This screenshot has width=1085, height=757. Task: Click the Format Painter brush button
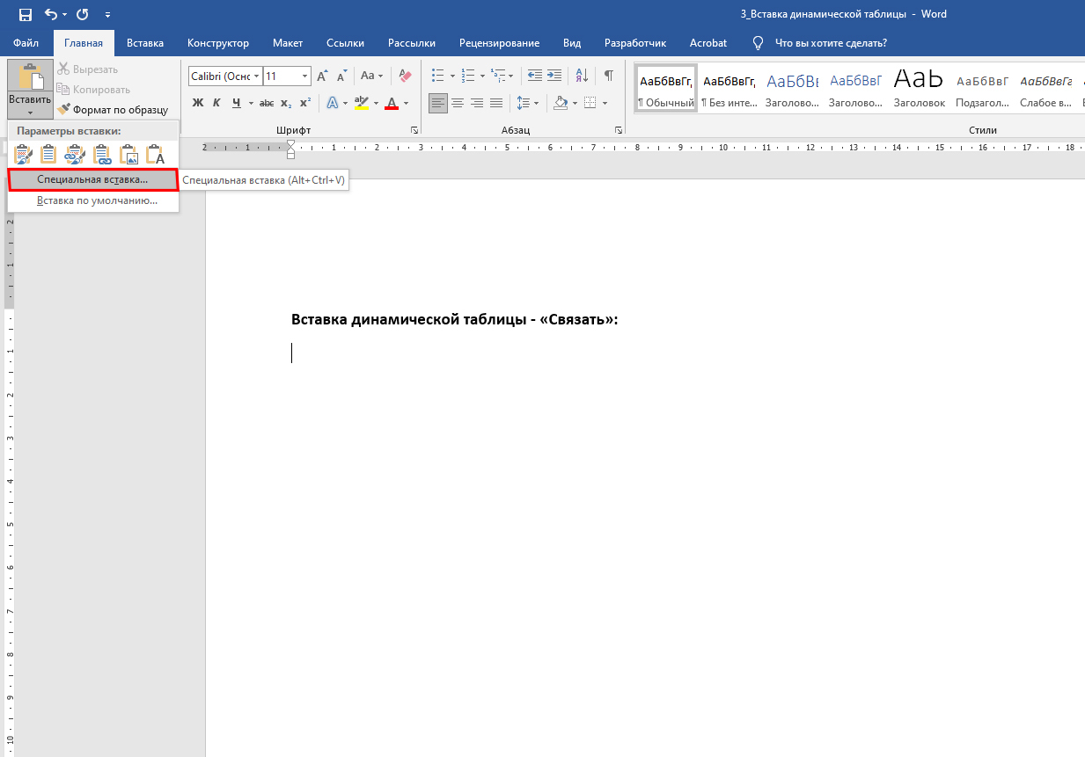(113, 110)
